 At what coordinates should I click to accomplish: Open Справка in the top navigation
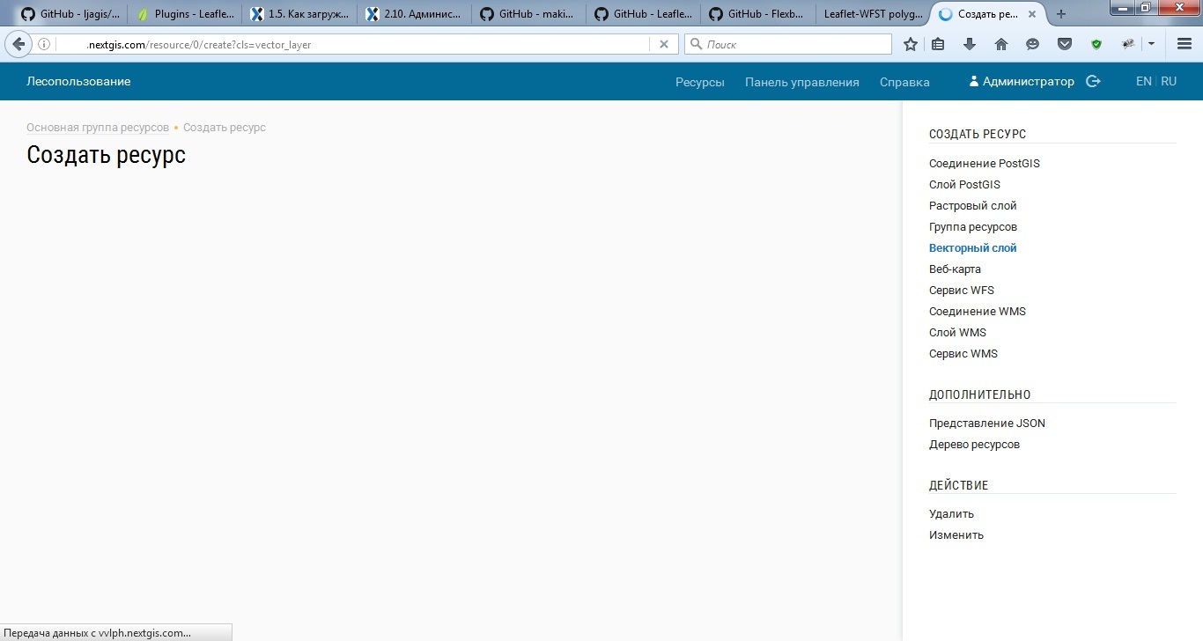904,82
